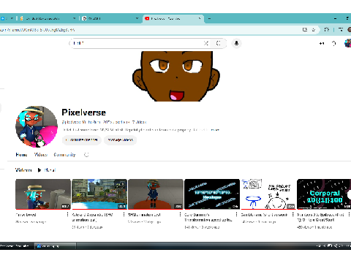Viewport: 351px width, 263px height.
Task: Click the Videos section heading
Action: [x=23, y=170]
